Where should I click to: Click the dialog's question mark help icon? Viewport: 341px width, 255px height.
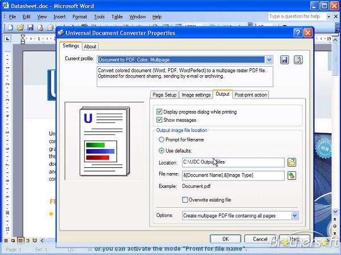click(298, 33)
